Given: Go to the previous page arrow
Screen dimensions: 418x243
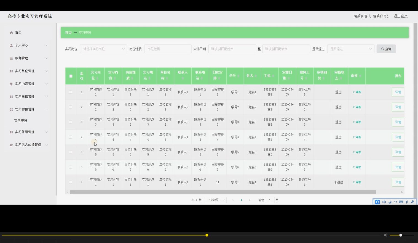Looking at the screenshot, I should pos(233,200).
